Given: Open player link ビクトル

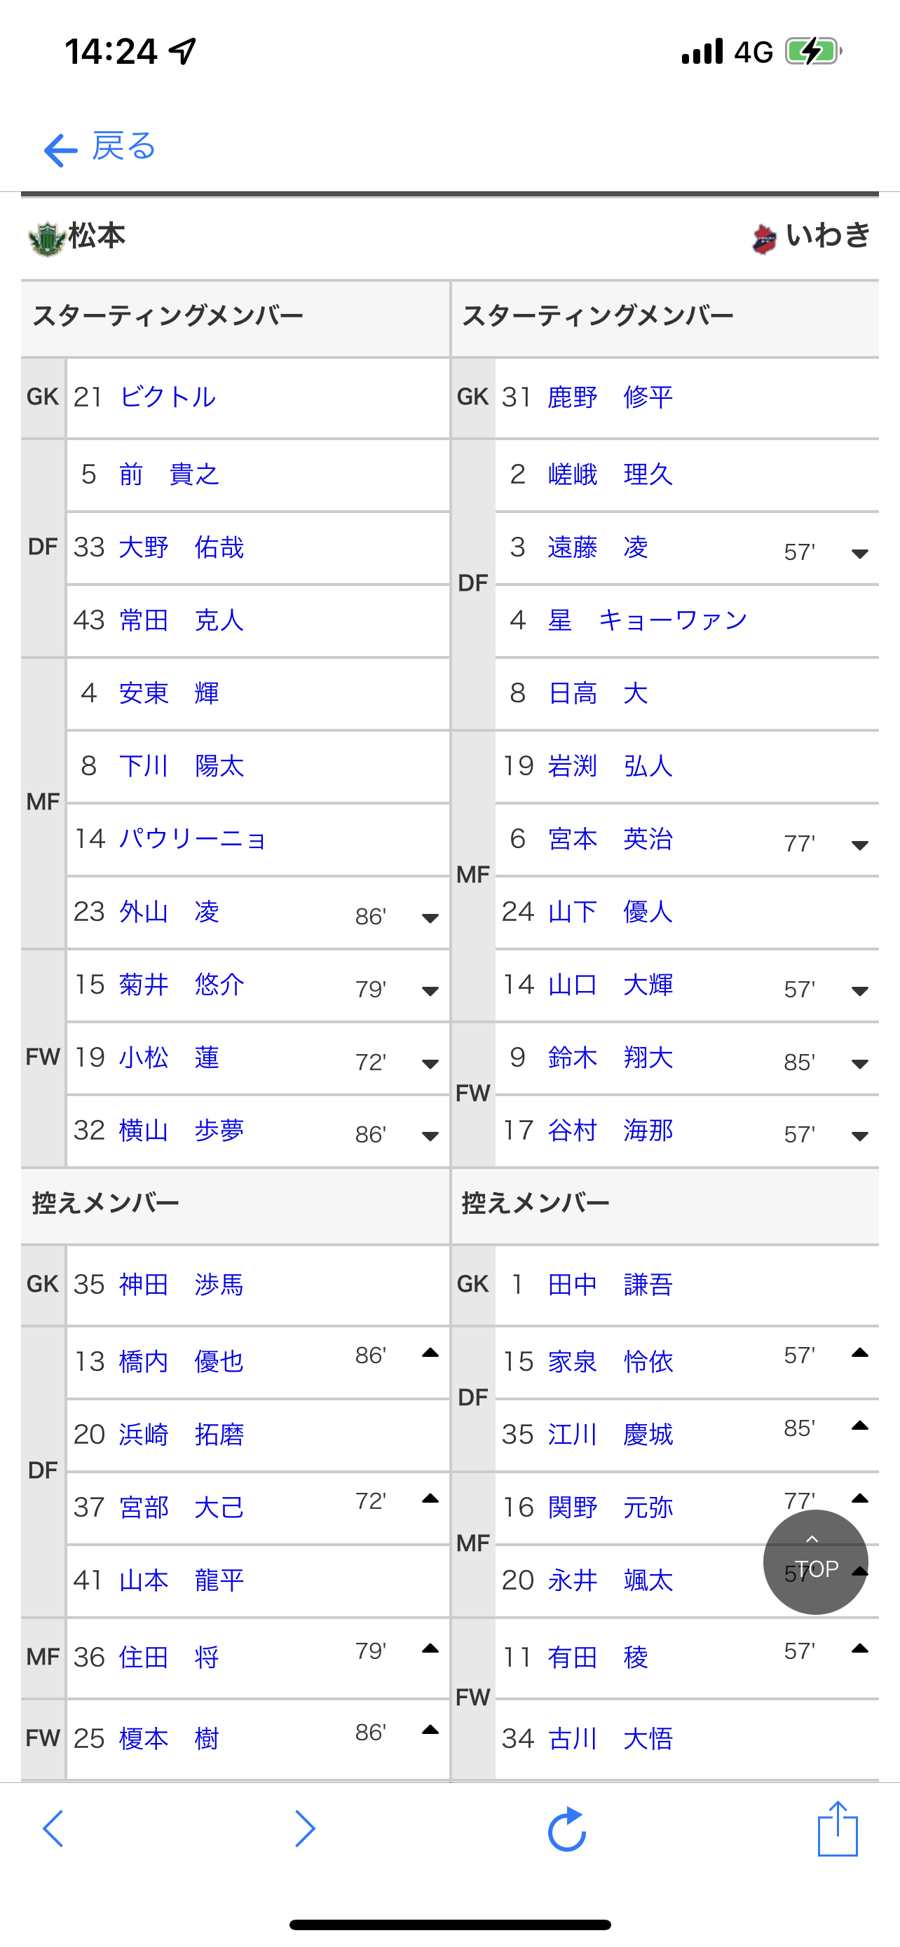Looking at the screenshot, I should tap(168, 397).
